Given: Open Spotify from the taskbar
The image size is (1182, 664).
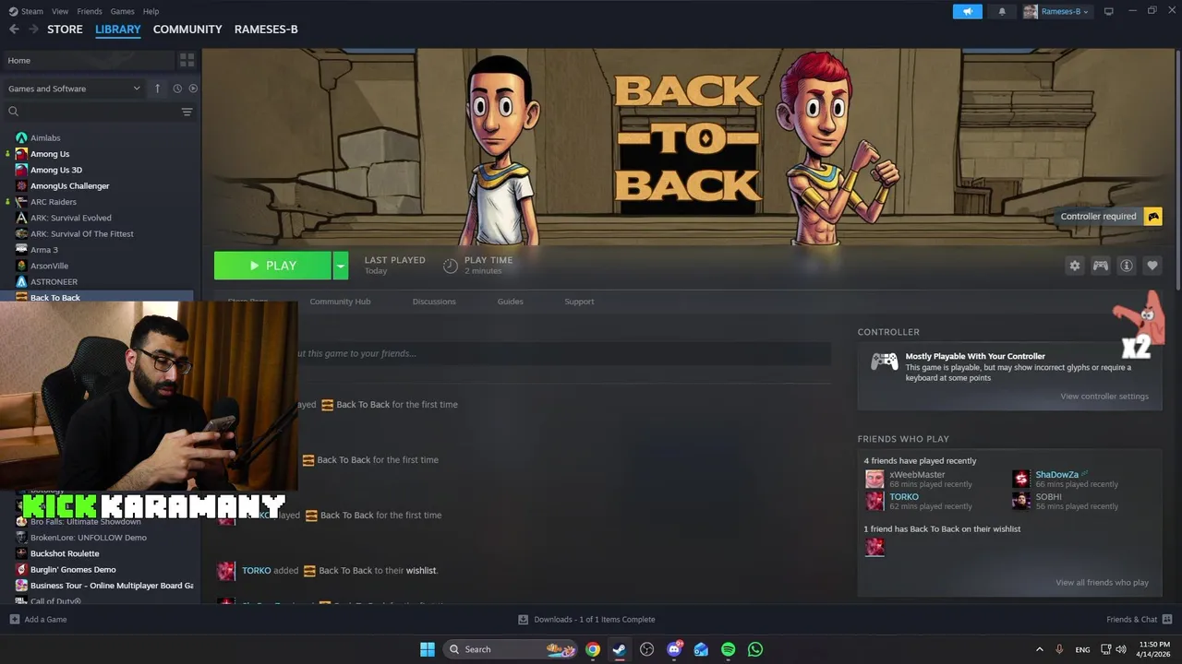Looking at the screenshot, I should point(728,649).
